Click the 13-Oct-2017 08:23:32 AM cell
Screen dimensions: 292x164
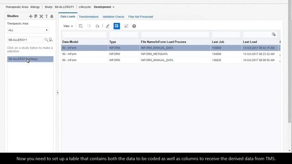pos(259,54)
